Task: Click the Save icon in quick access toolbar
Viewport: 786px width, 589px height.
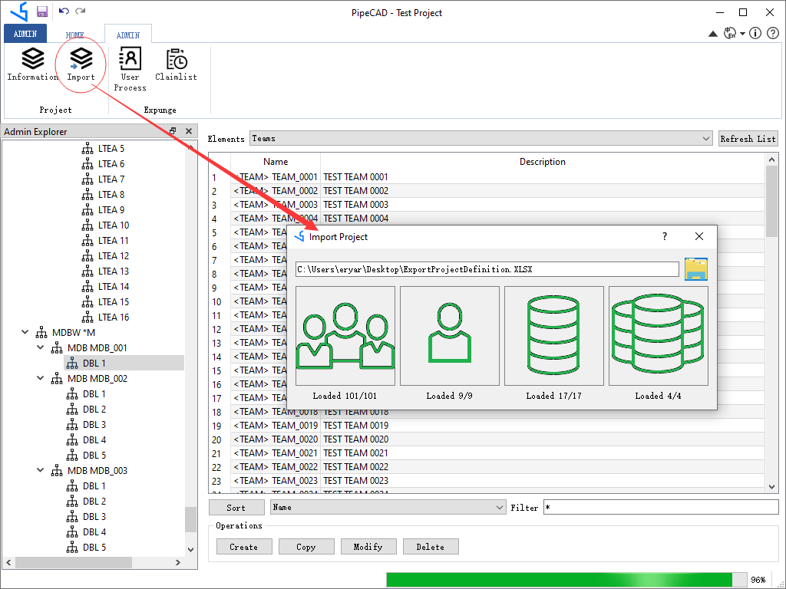Action: click(x=41, y=12)
